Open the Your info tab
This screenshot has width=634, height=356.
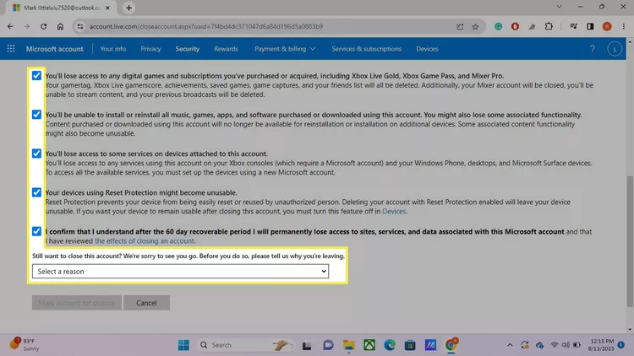(112, 49)
